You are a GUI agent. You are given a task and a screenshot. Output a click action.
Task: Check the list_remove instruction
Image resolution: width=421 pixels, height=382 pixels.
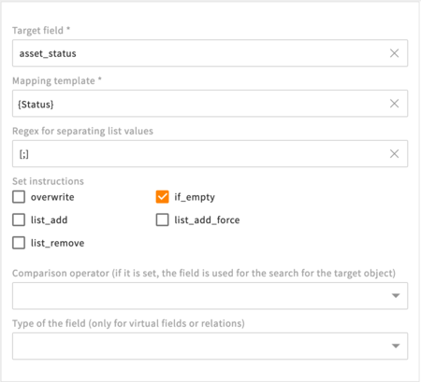point(19,243)
